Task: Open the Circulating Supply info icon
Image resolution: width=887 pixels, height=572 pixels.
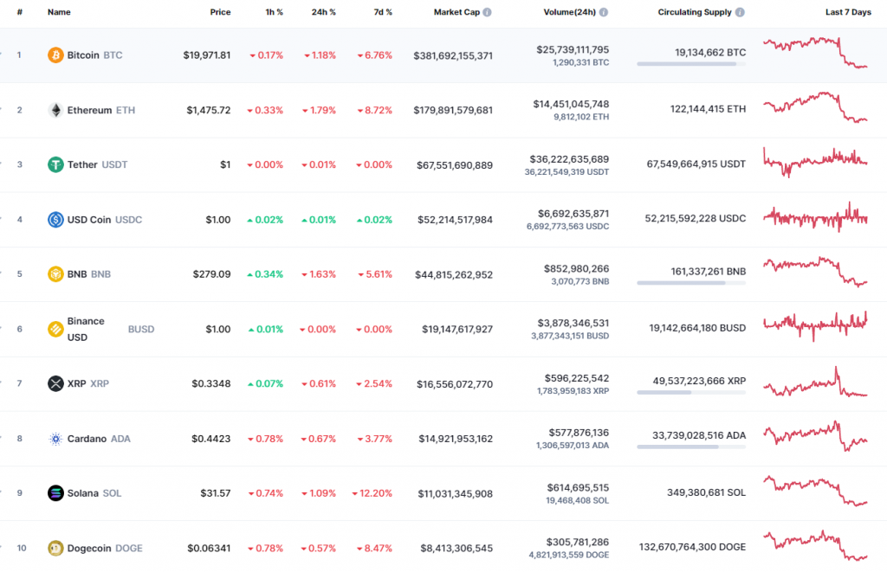Action: click(741, 13)
